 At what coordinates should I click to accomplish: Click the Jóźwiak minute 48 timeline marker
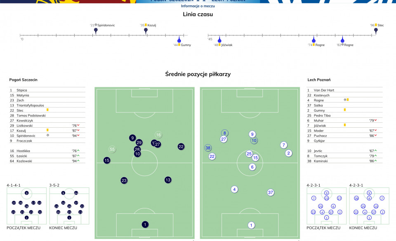219,40
